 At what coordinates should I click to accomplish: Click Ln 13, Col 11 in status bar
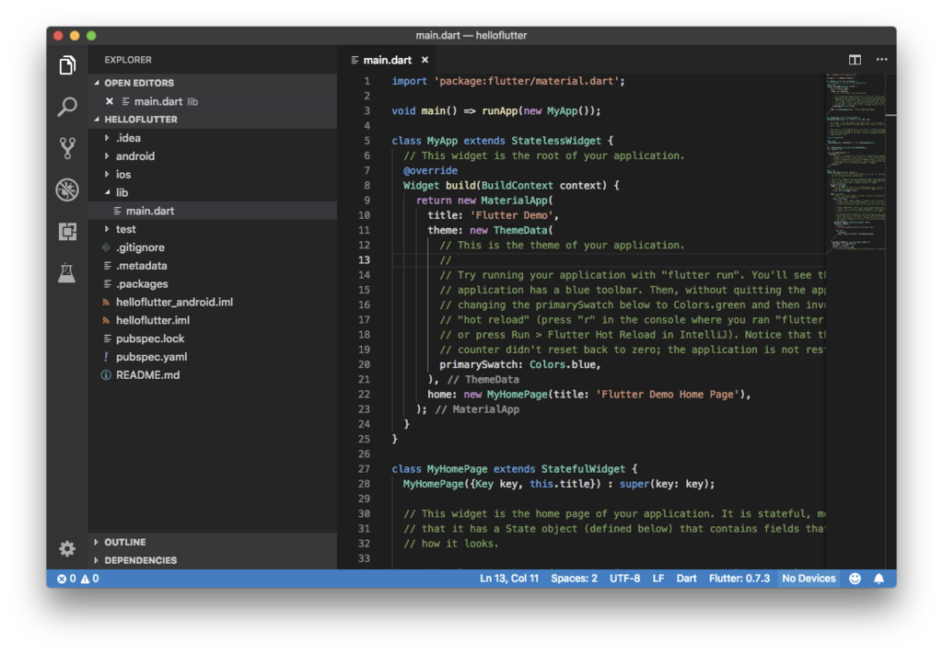point(508,579)
